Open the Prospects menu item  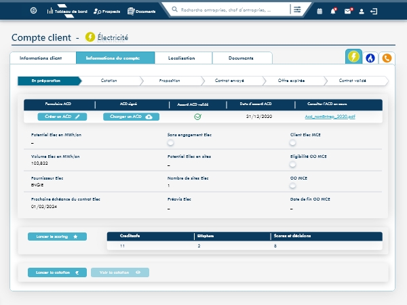click(107, 11)
